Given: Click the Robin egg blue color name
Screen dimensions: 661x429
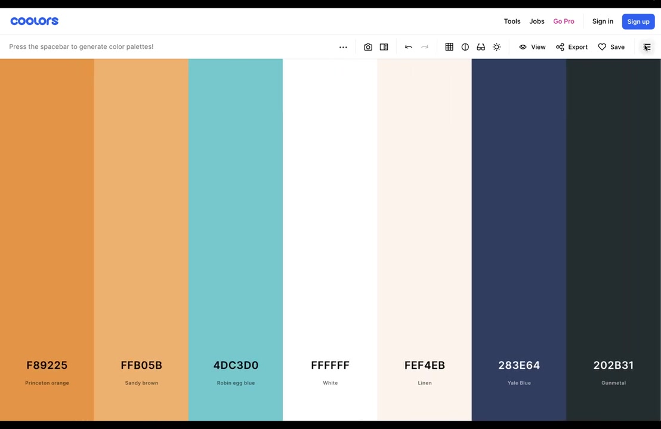Looking at the screenshot, I should coord(236,383).
